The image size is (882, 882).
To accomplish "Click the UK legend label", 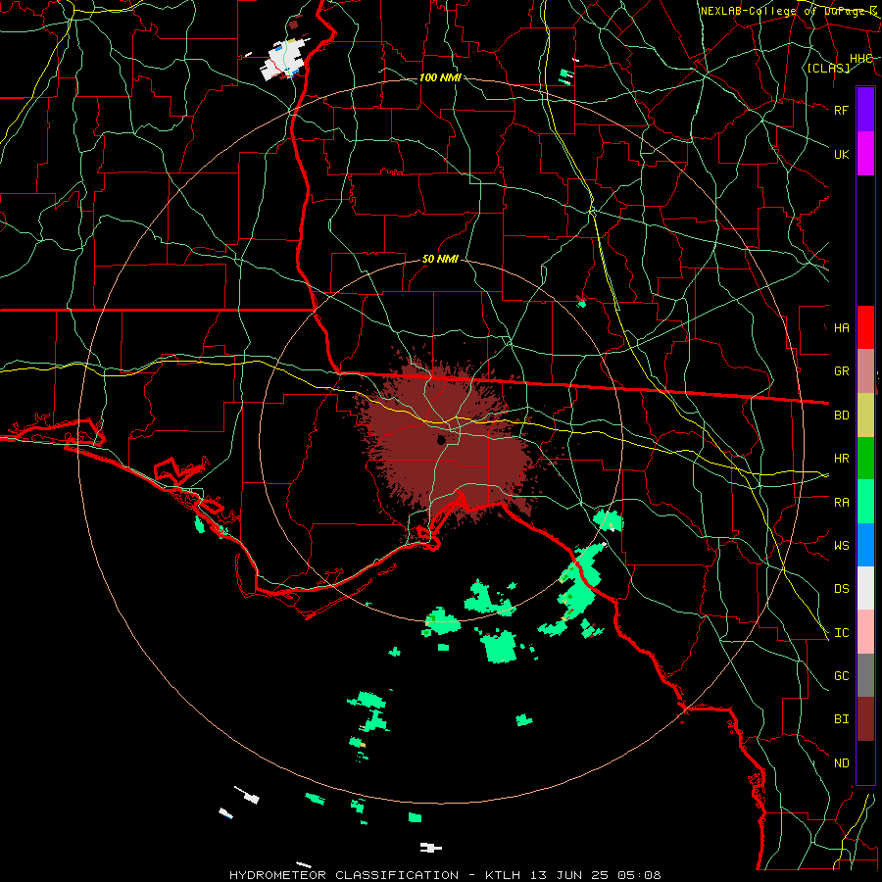I will pyautogui.click(x=841, y=154).
